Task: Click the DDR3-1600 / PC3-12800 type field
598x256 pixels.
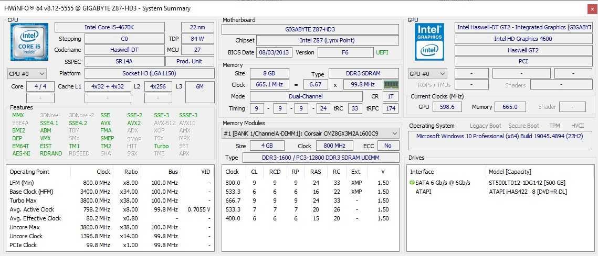Action: (321, 158)
